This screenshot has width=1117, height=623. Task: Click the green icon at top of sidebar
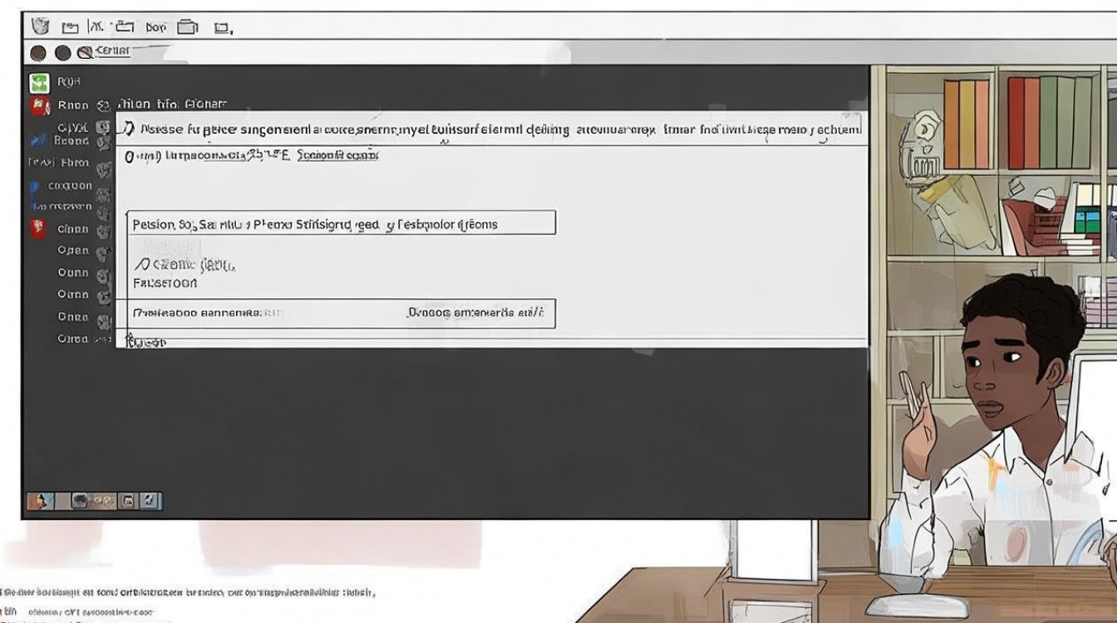pyautogui.click(x=38, y=83)
